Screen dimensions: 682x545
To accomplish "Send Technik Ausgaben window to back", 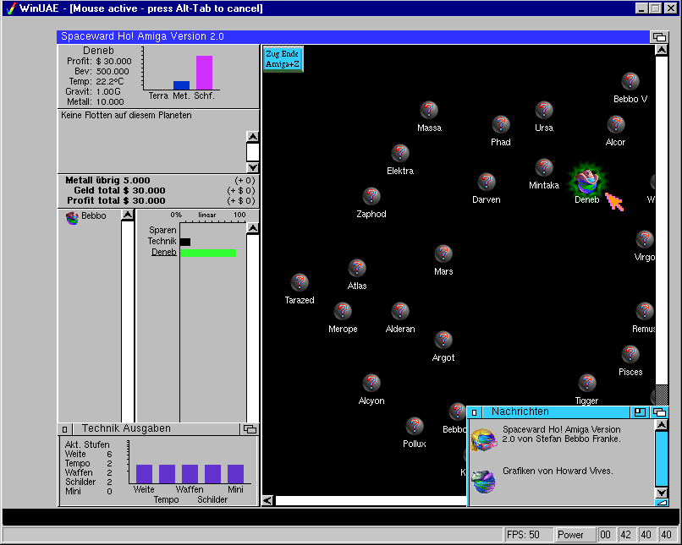I will coord(250,429).
